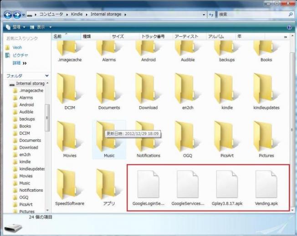Select the Gplay3.8.17.apk file

(227, 188)
